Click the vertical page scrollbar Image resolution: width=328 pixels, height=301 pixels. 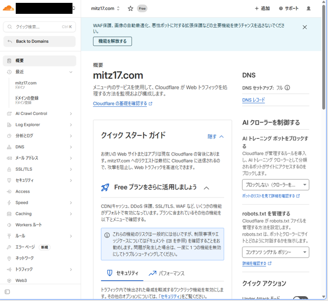click(324, 56)
